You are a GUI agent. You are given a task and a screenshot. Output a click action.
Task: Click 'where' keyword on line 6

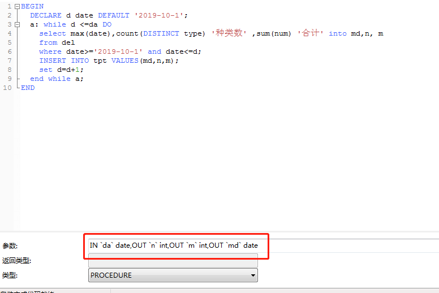pyautogui.click(x=50, y=52)
